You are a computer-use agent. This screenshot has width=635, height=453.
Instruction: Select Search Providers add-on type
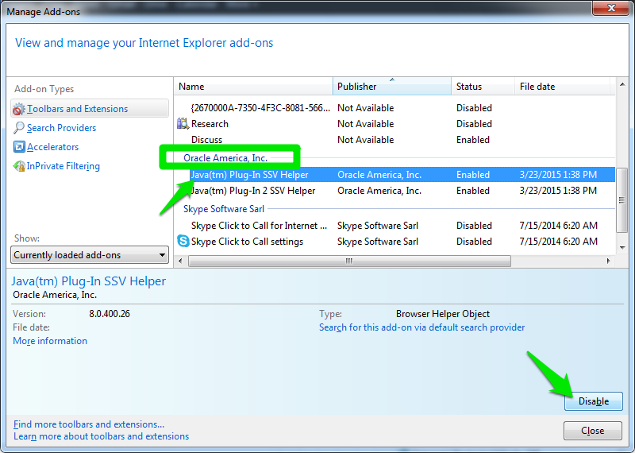tap(61, 128)
